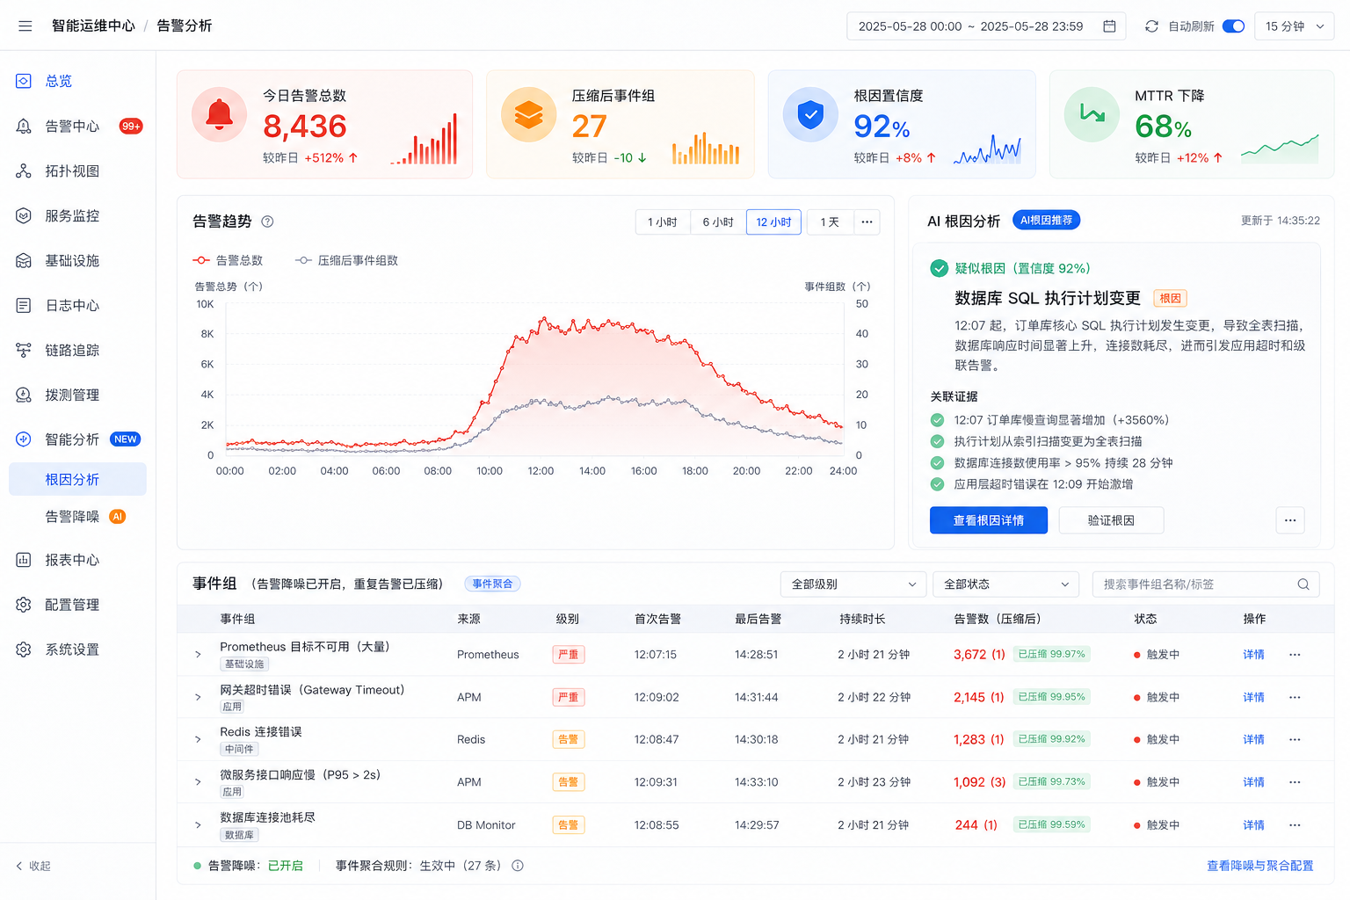Click the 日志中心 sidebar icon
1350x900 pixels.
24,306
